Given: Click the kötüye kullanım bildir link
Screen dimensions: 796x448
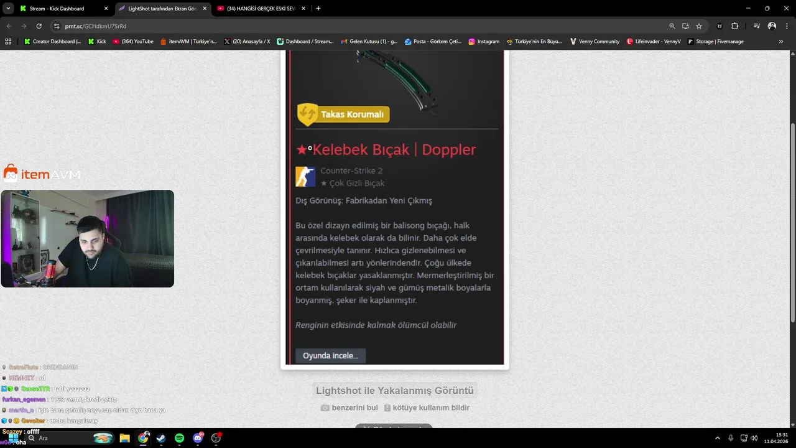Looking at the screenshot, I should tap(426, 408).
